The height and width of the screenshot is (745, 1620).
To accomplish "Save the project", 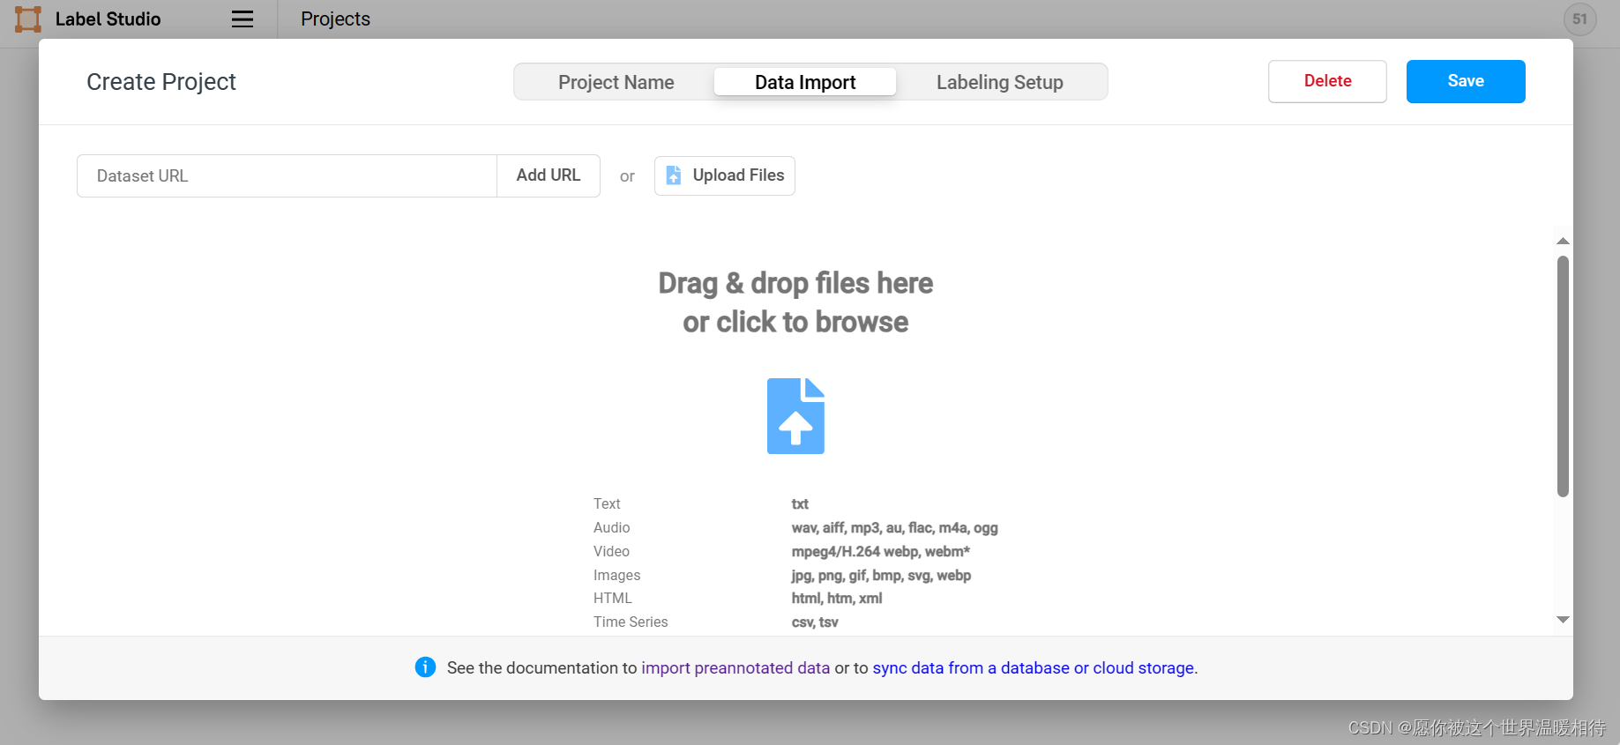I will (x=1466, y=81).
